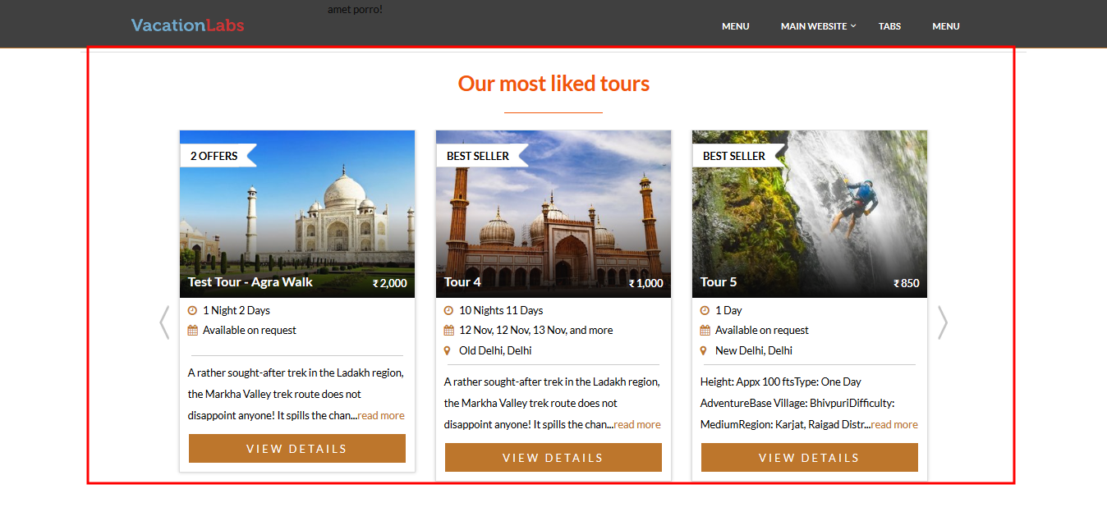
Task: View details for Tour 4
Action: click(x=553, y=458)
